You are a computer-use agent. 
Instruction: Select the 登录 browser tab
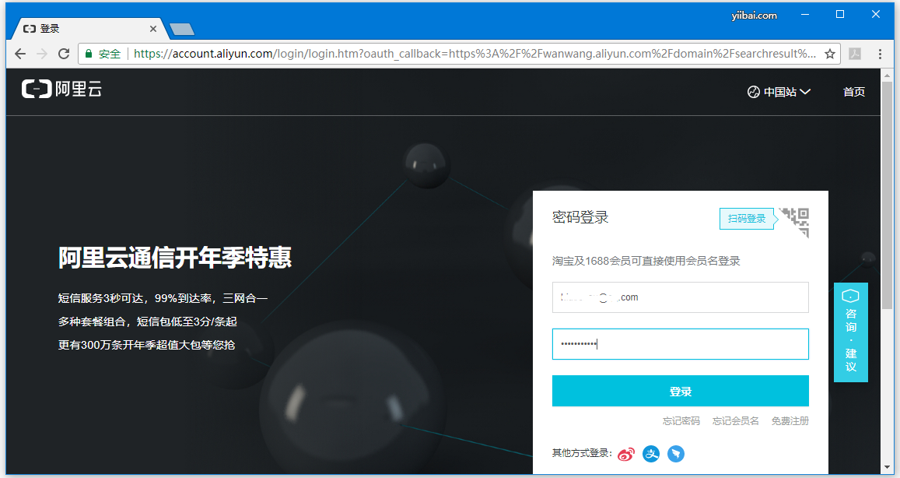(x=86, y=29)
